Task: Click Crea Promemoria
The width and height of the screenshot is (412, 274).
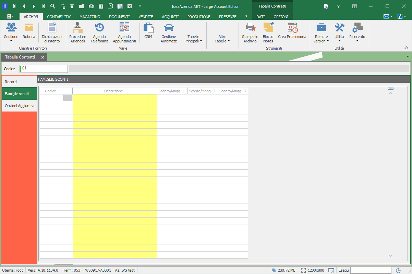Action: [292, 31]
